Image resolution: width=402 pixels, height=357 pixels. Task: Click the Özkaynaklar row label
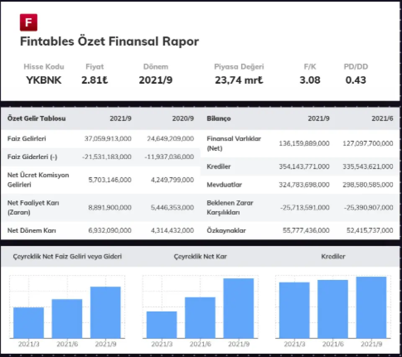click(226, 231)
